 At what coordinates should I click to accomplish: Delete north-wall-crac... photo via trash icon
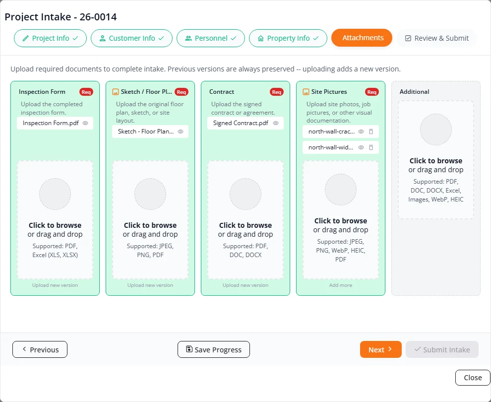pos(371,132)
